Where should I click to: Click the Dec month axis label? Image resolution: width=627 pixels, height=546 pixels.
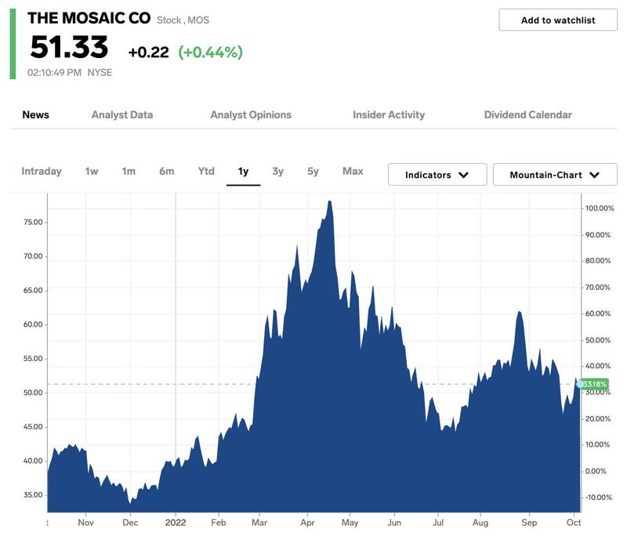click(130, 522)
